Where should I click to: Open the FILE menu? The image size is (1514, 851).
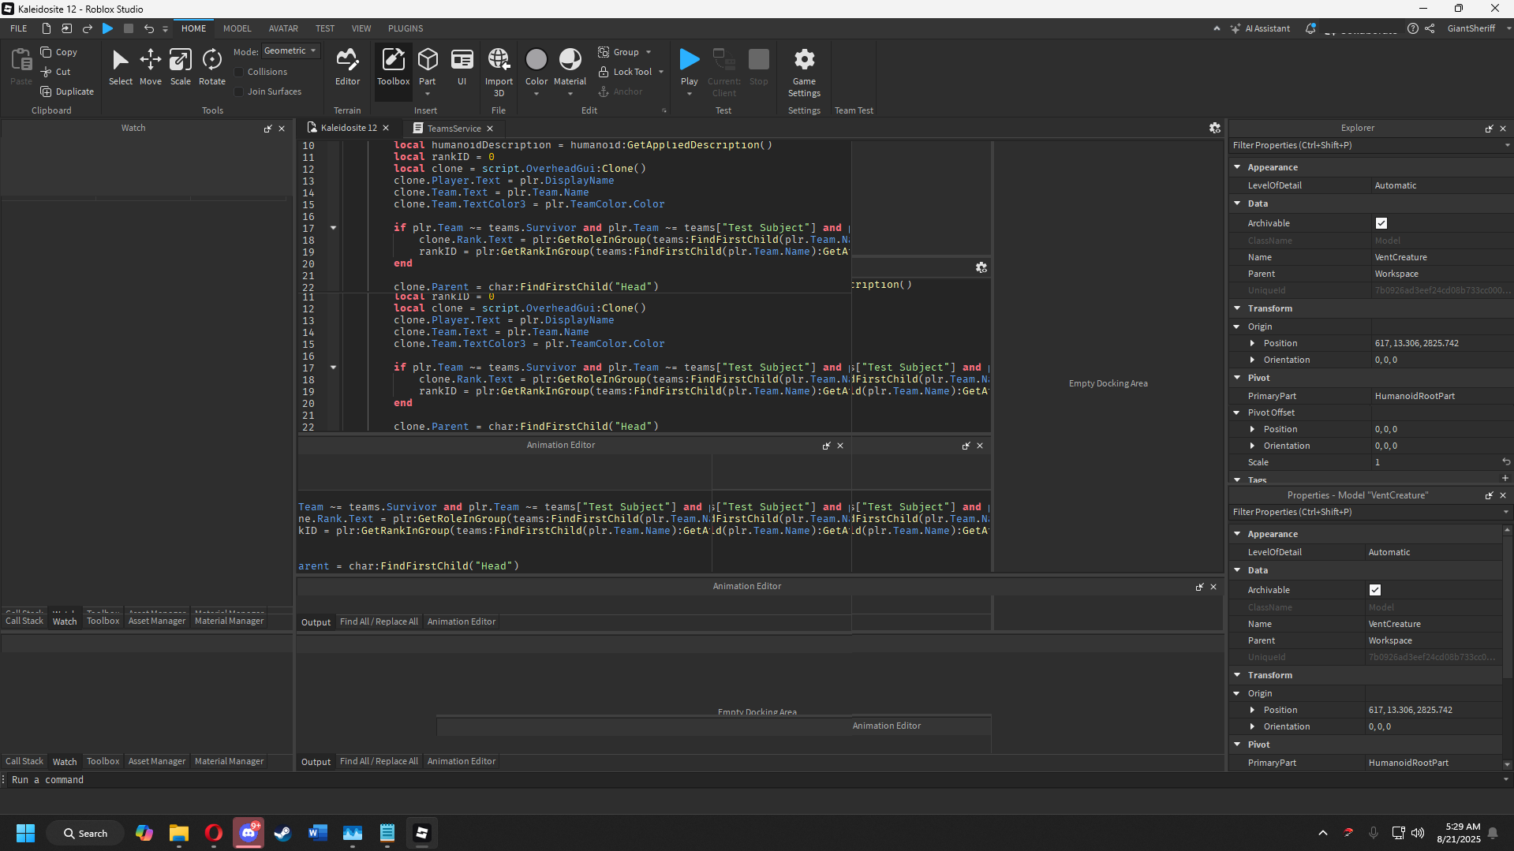click(x=19, y=28)
